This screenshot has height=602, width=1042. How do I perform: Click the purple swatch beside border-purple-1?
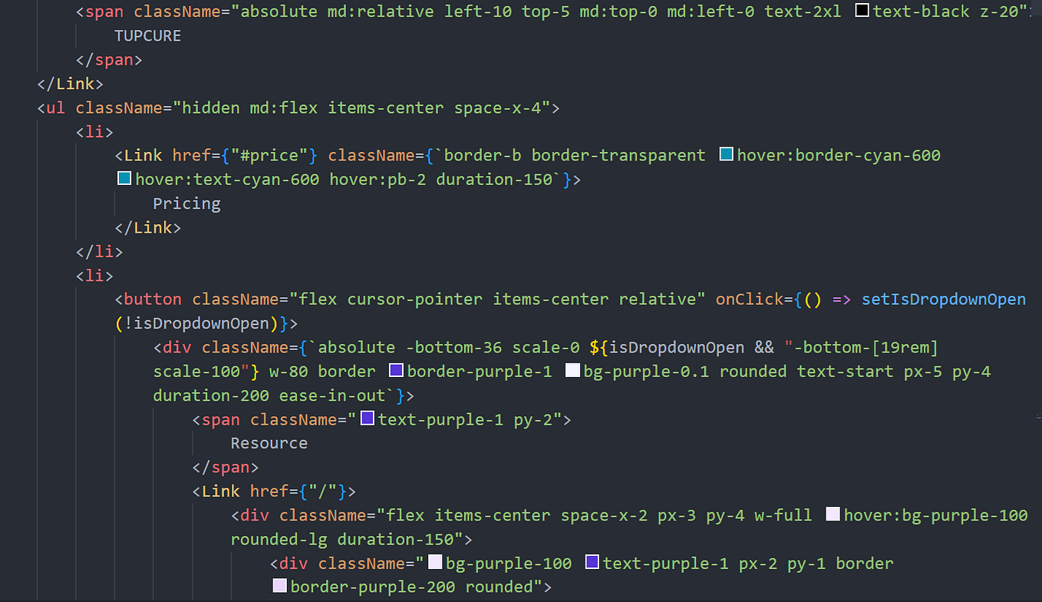(396, 370)
